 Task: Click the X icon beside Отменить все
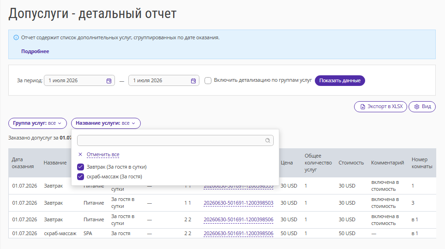click(x=80, y=154)
